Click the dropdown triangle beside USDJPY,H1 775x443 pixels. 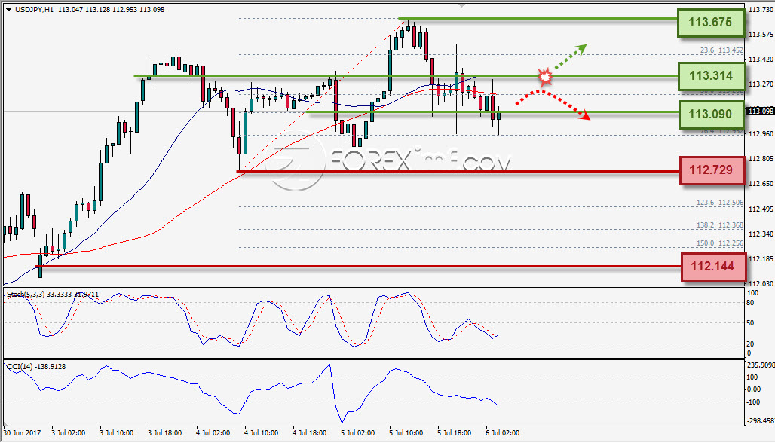click(8, 9)
